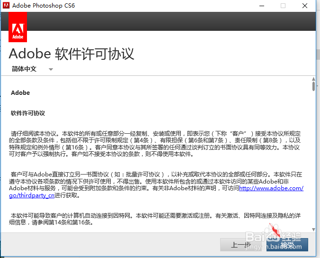320x258 pixels.
Task: Open the adobe.com thirdparty_cn link
Action: pos(271,188)
